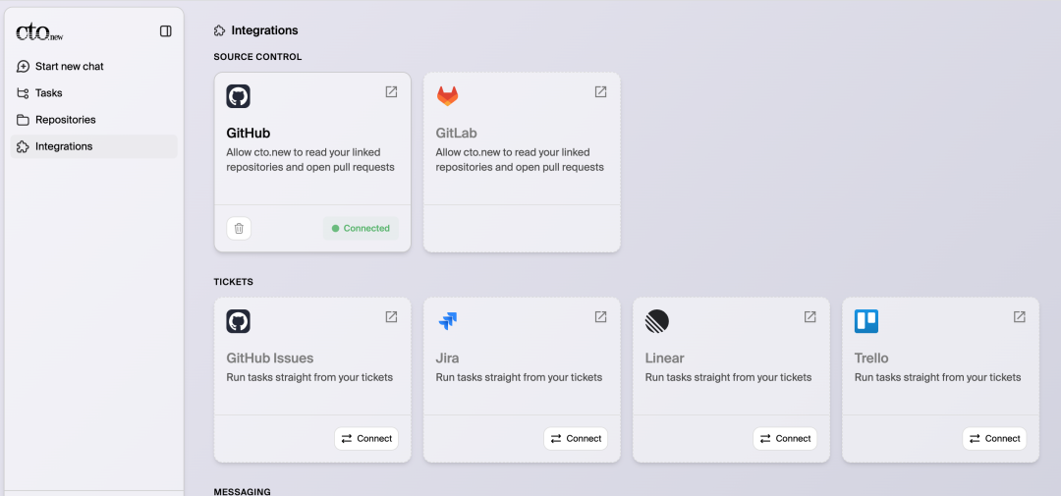Viewport: 1061px width, 496px height.
Task: Open the GitHub Issues external link icon
Action: point(391,317)
